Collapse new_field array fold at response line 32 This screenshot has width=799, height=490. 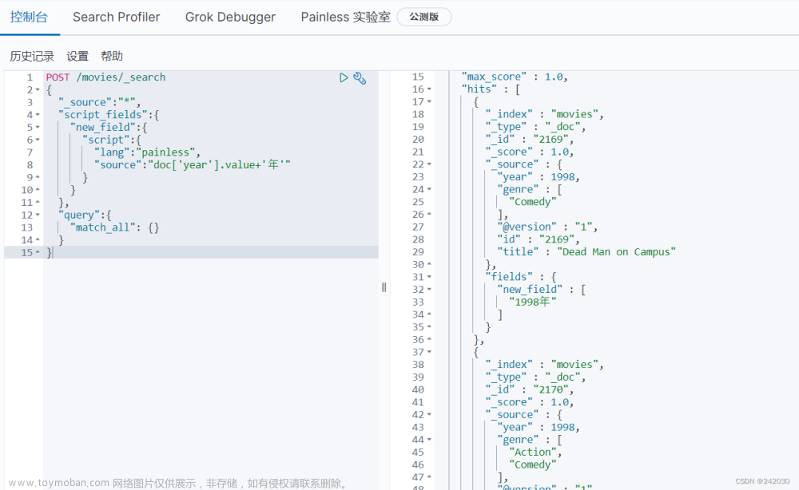pos(429,290)
